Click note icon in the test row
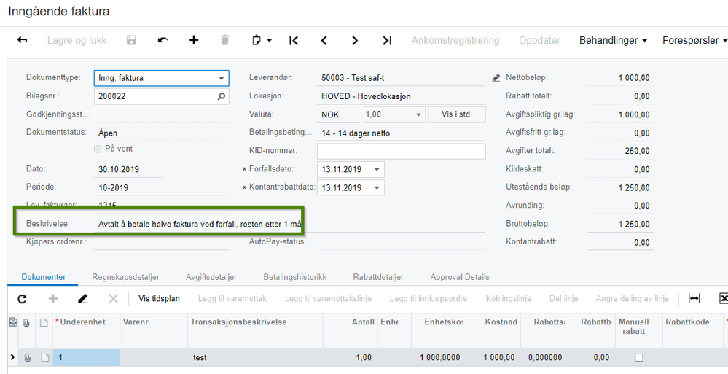This screenshot has width=728, height=374. point(44,358)
